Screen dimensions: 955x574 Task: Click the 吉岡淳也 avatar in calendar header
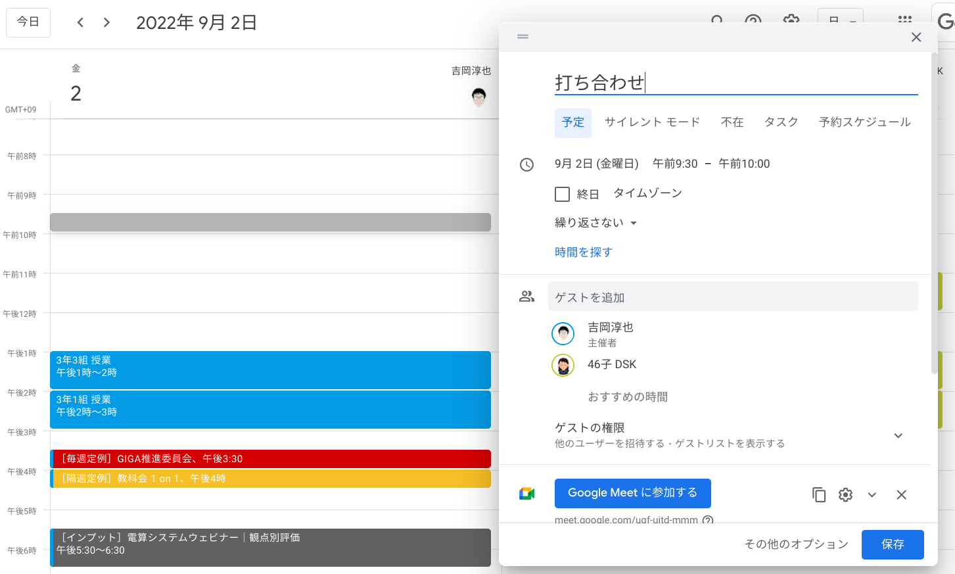coord(479,98)
